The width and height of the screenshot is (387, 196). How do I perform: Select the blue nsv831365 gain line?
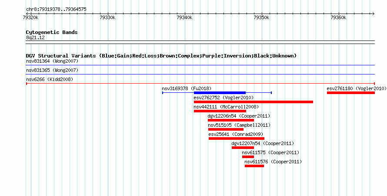[200, 74]
